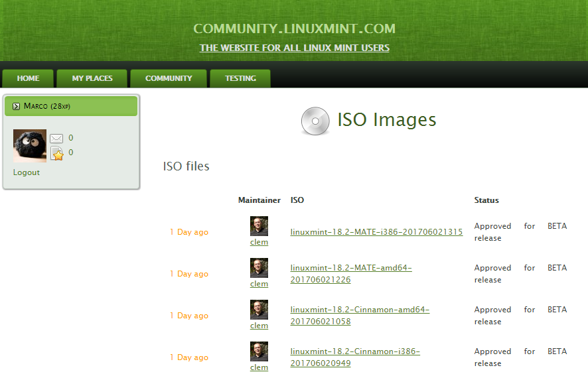
Task: Open the Community tab
Action: 169,78
